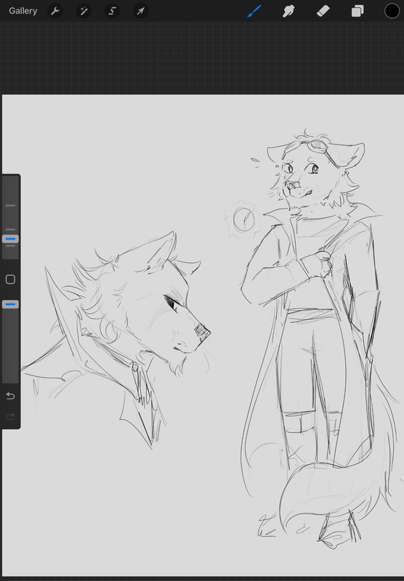Select the Brush tool
The image size is (404, 581).
(254, 11)
